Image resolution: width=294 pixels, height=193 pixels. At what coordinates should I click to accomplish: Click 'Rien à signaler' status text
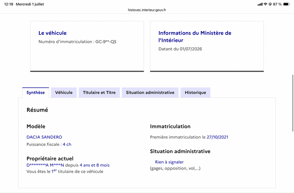pyautogui.click(x=169, y=162)
